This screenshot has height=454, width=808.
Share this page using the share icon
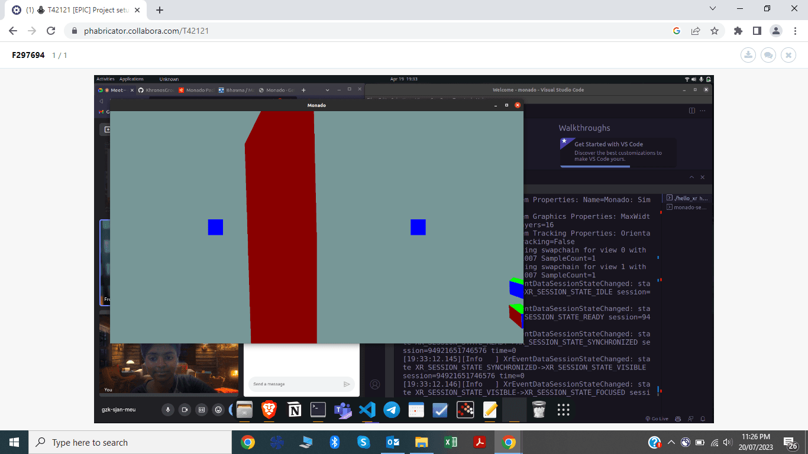[x=696, y=31]
